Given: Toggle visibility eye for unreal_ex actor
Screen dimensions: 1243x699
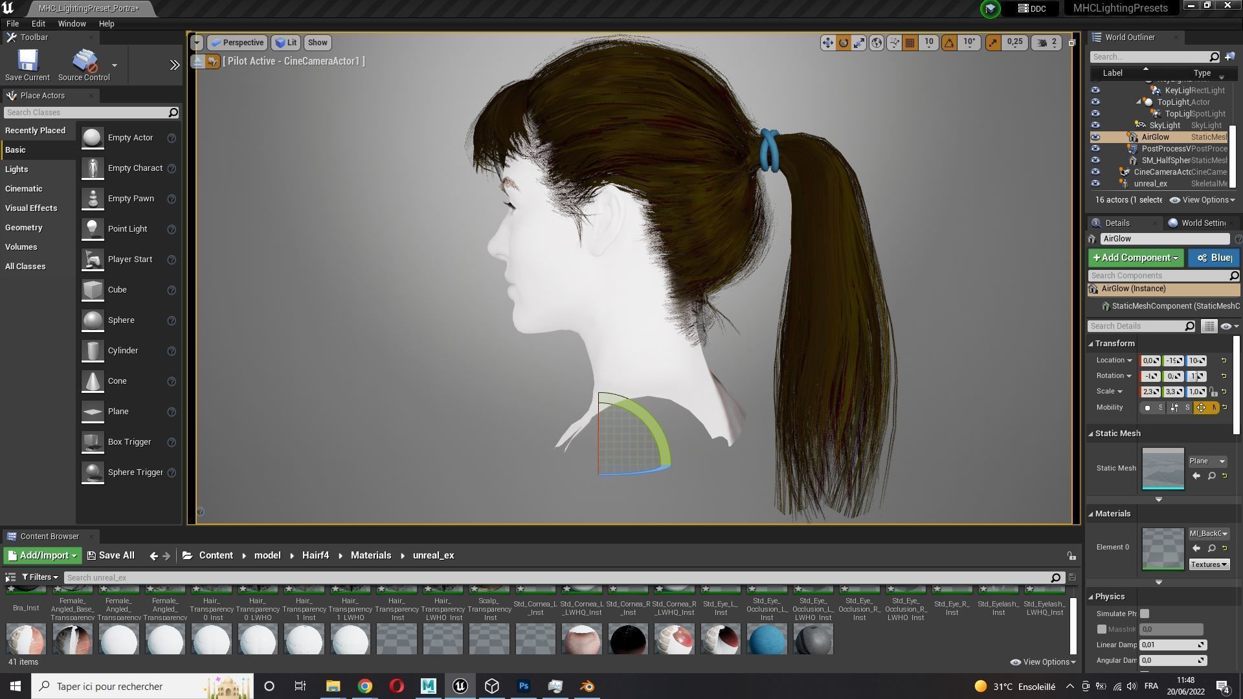Looking at the screenshot, I should pos(1095,184).
